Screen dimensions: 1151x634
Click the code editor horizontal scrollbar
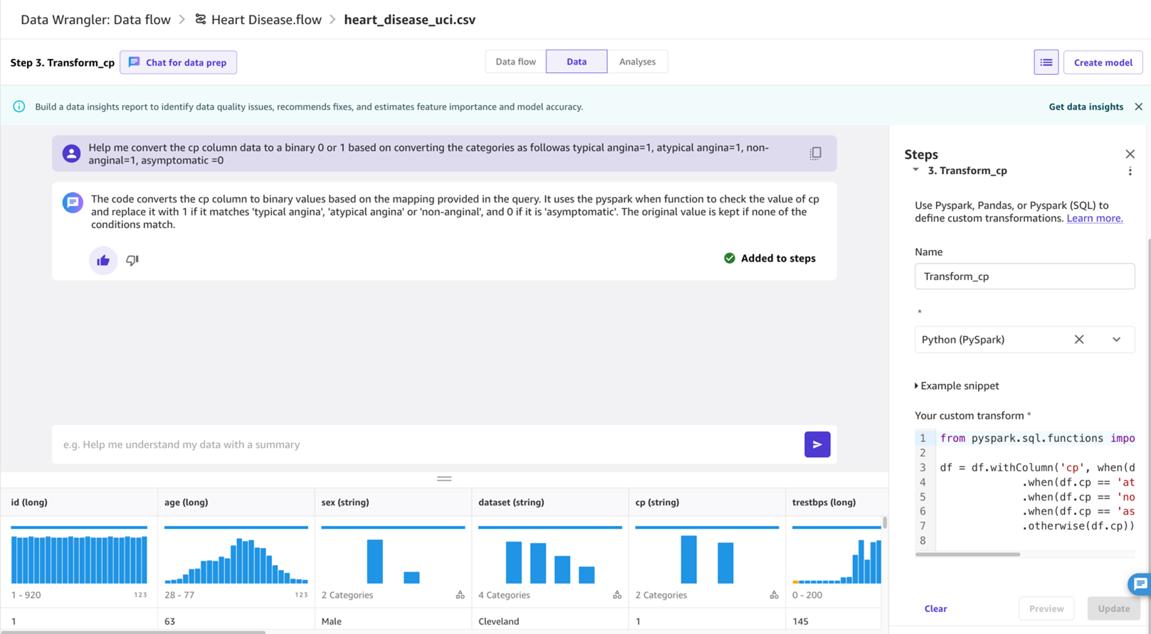coord(967,554)
